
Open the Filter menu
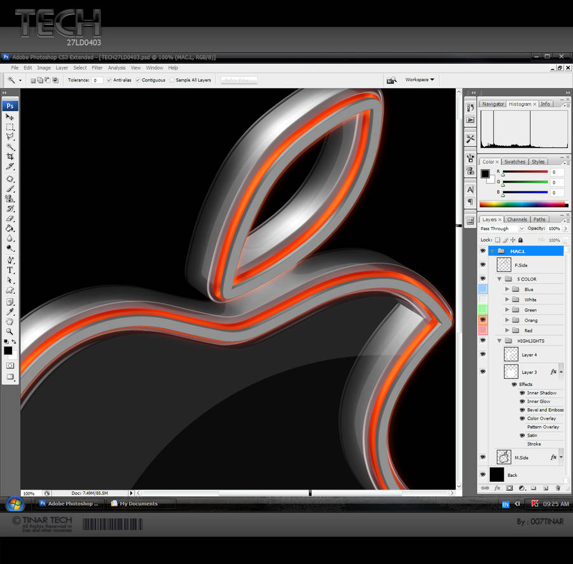97,68
